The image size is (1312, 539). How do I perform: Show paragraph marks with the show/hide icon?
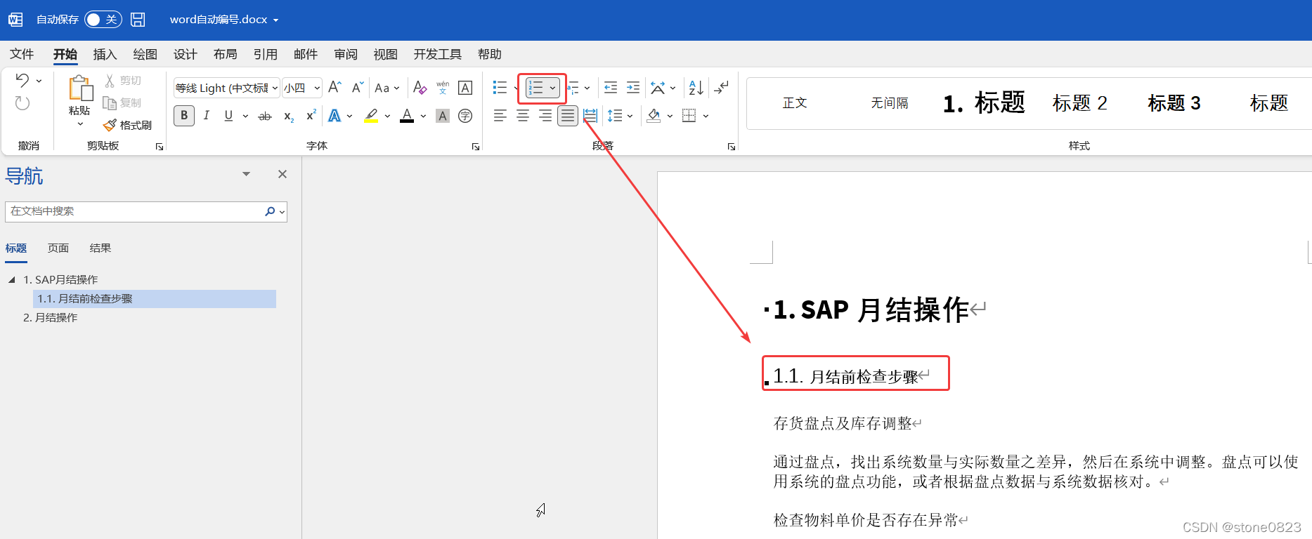point(722,88)
